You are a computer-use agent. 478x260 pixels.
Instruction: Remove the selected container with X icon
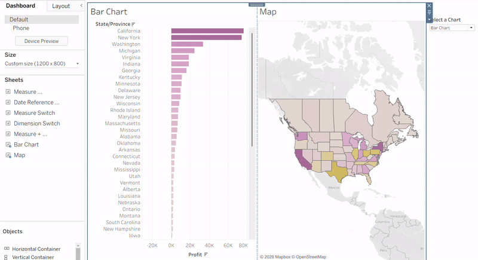[x=429, y=5]
